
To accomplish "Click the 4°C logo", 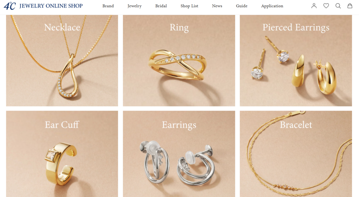I will click(9, 6).
